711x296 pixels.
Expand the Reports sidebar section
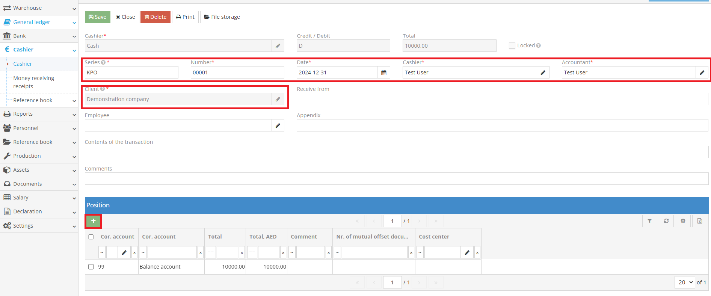coord(39,114)
